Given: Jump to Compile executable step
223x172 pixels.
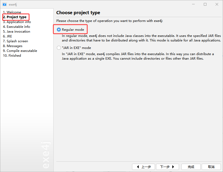Looking at the screenshot, I should click(20, 51).
